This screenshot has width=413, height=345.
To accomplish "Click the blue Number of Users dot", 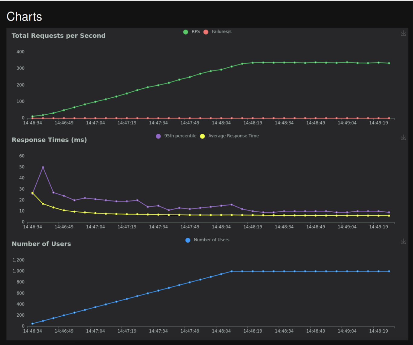I will 188,240.
